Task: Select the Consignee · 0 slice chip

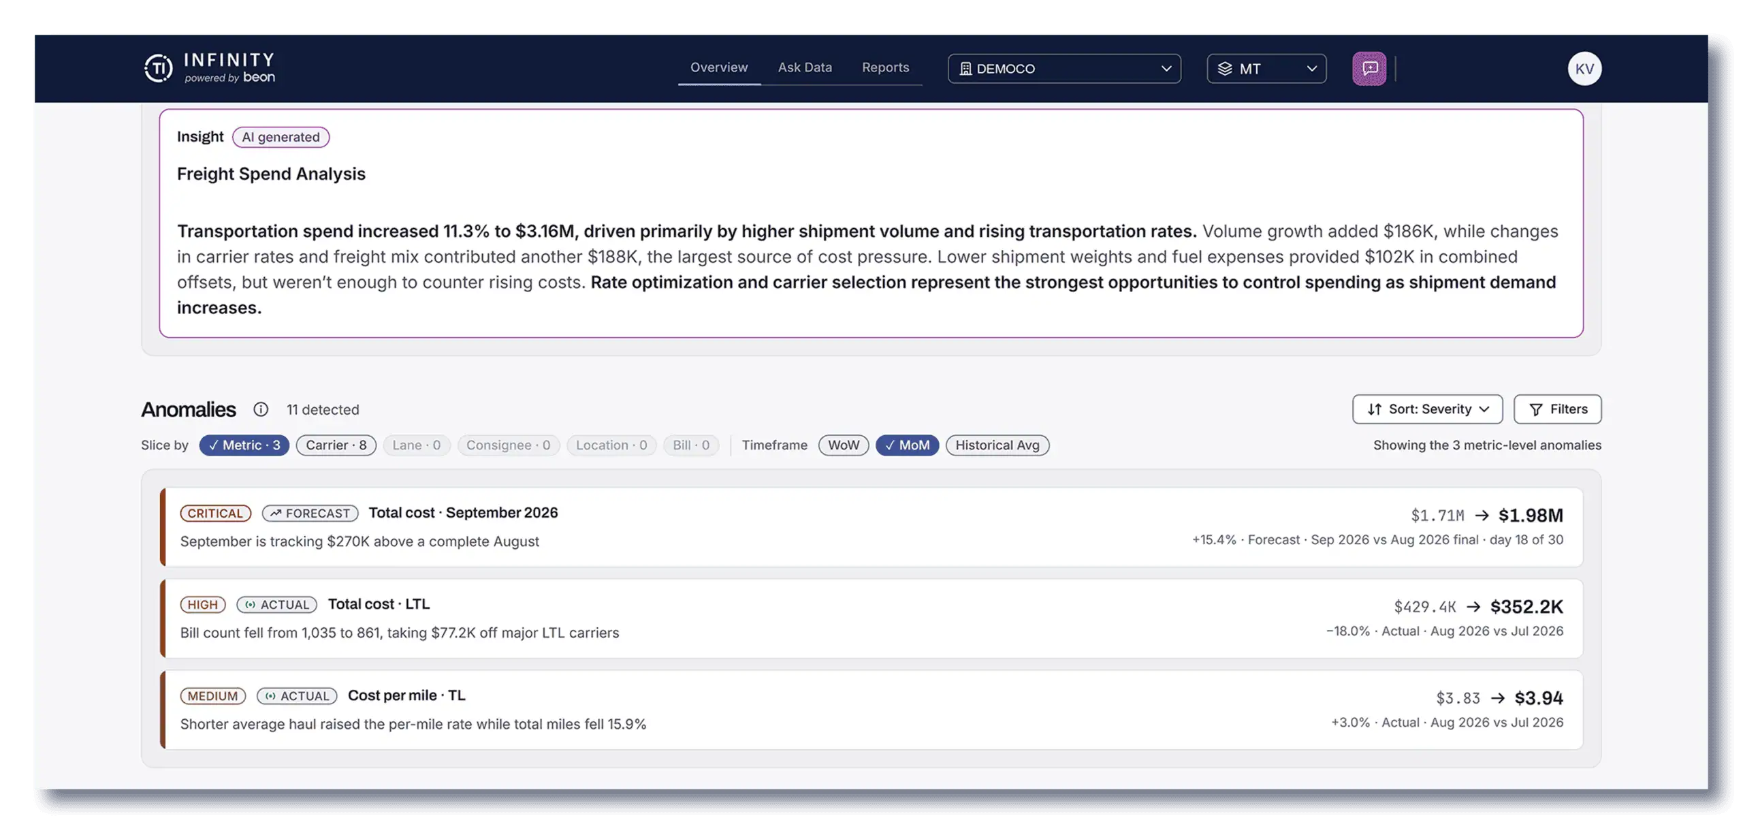Action: tap(508, 445)
